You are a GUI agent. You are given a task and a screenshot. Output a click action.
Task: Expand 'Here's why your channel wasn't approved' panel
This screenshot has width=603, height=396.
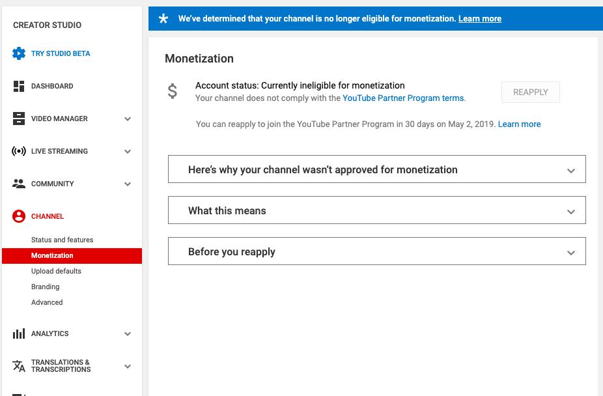point(376,169)
